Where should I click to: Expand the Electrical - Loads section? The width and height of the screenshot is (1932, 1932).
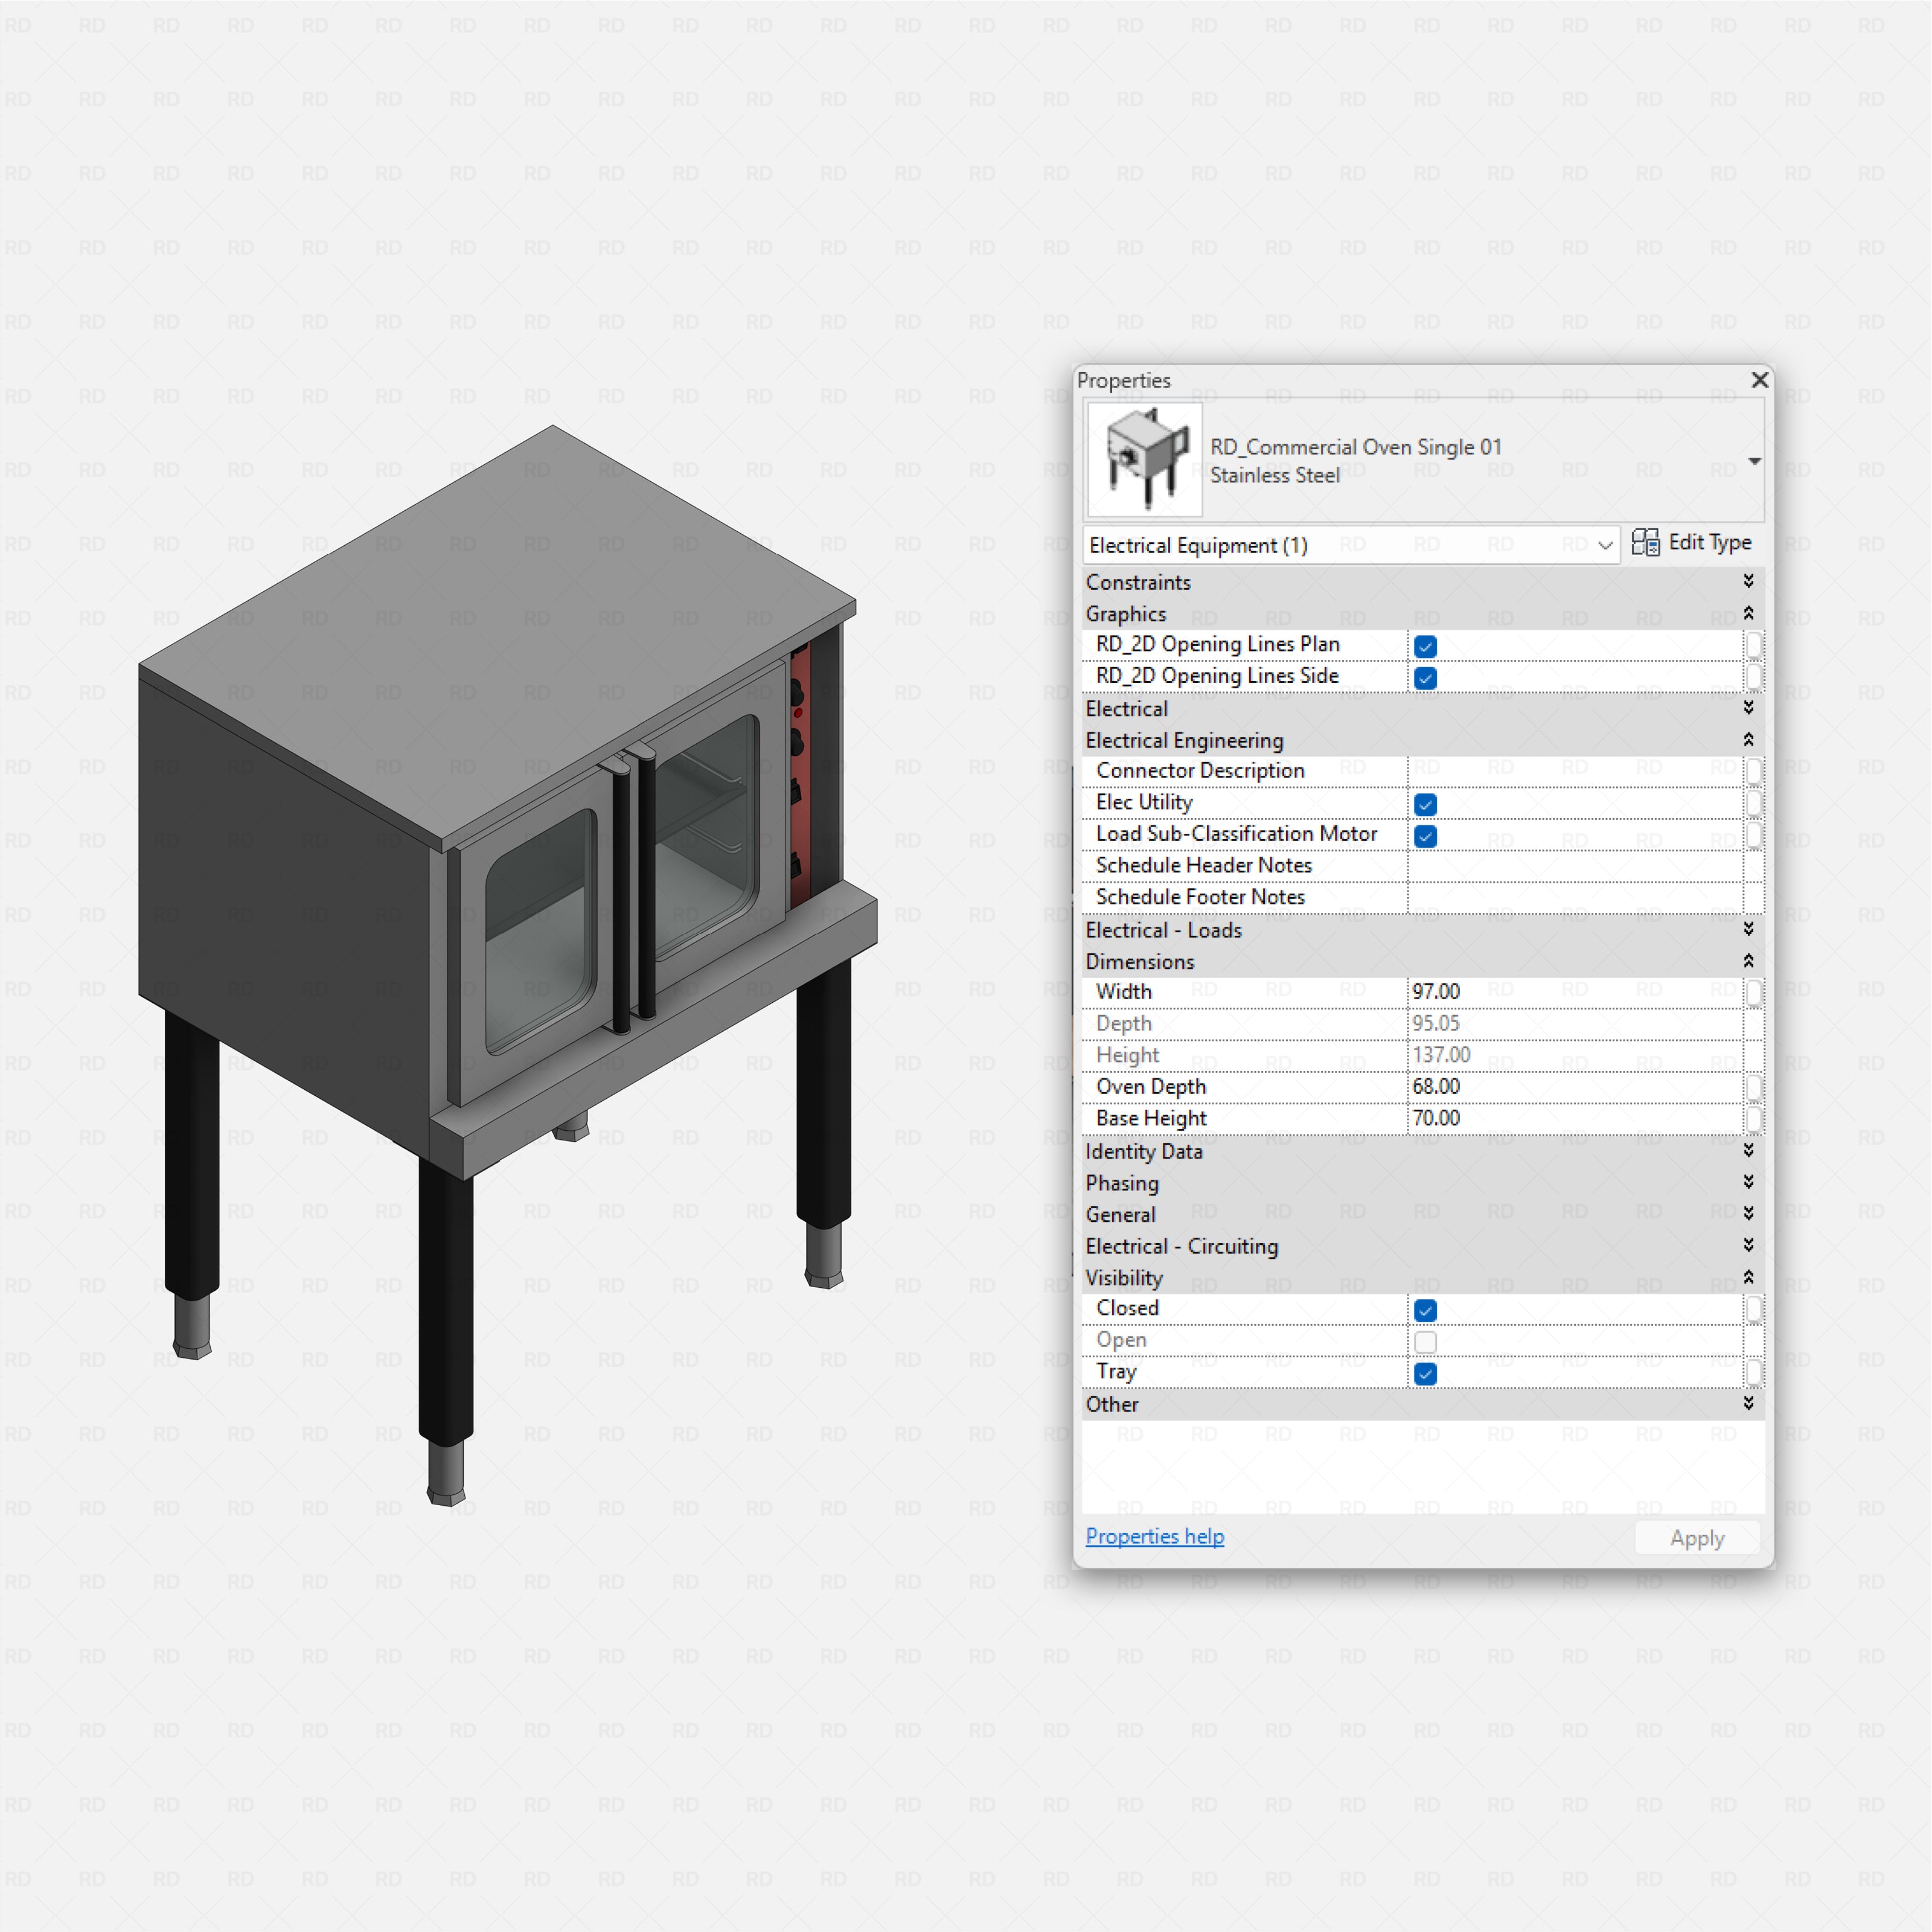click(x=1748, y=929)
